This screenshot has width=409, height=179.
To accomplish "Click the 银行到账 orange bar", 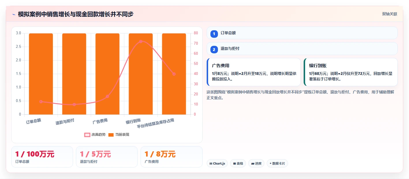I will pos(141,74).
